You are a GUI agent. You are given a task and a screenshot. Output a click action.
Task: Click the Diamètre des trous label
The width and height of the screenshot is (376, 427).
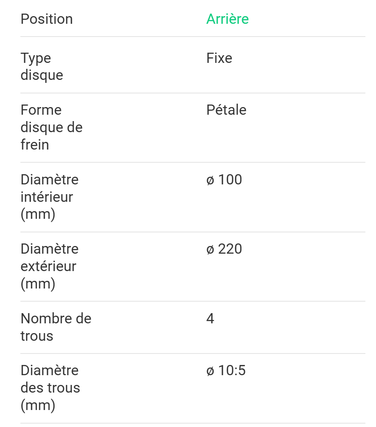(50, 387)
